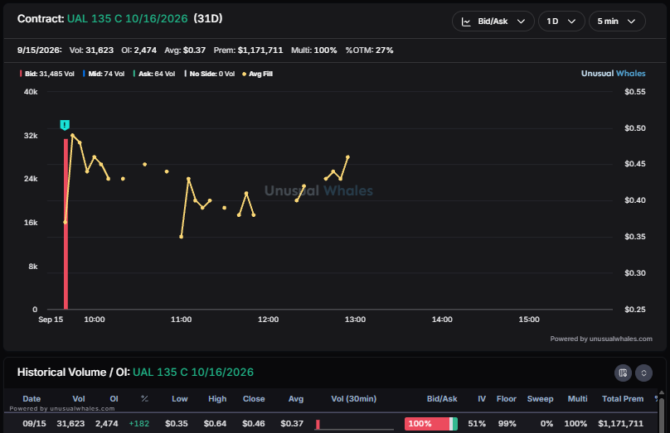
Task: Click the 30min volume mini chart in 09/15 row
Action: (x=354, y=424)
